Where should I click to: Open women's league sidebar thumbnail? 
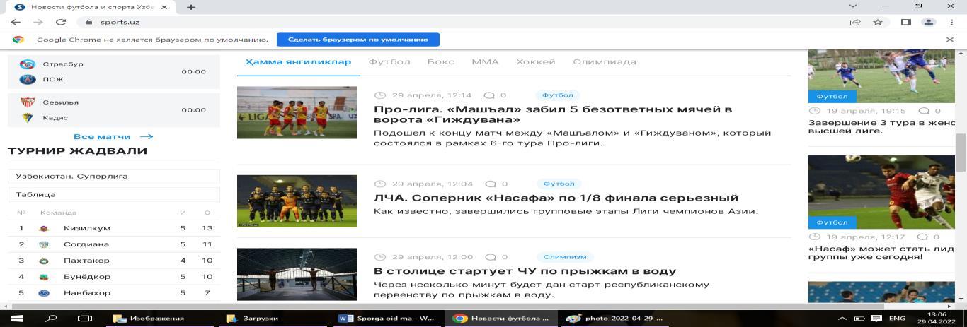click(x=881, y=76)
